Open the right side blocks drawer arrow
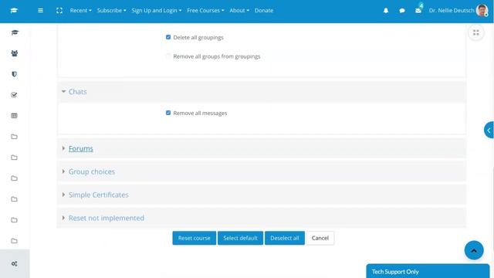This screenshot has width=494, height=278. tap(489, 130)
